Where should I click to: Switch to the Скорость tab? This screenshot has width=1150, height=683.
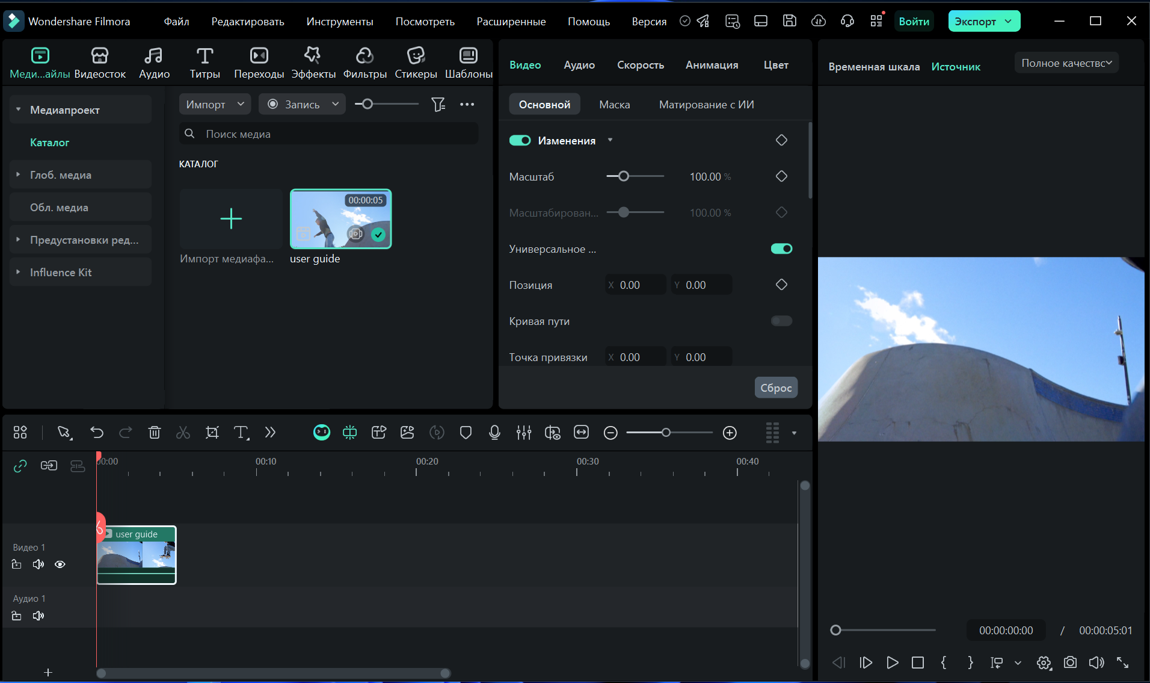(x=640, y=65)
